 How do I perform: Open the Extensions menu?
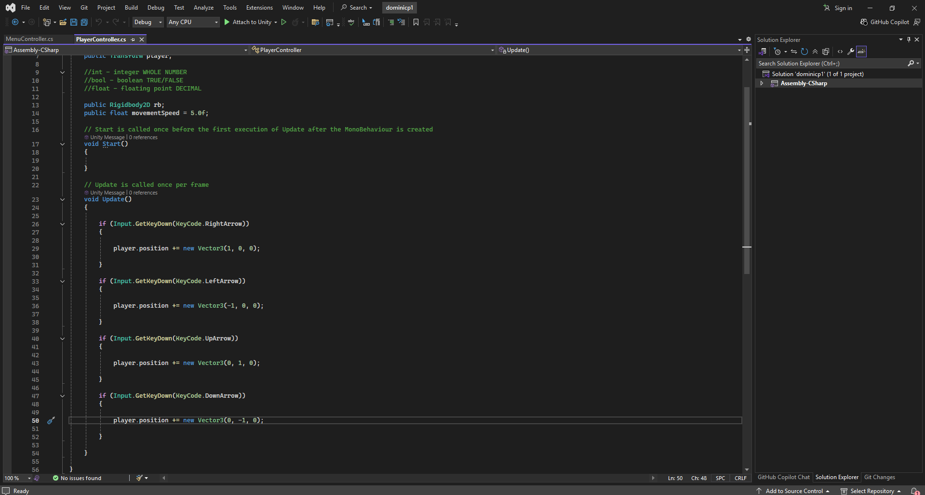pyautogui.click(x=259, y=8)
